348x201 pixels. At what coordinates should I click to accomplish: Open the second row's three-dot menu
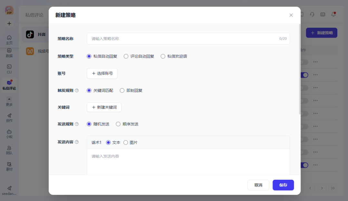coord(315,75)
